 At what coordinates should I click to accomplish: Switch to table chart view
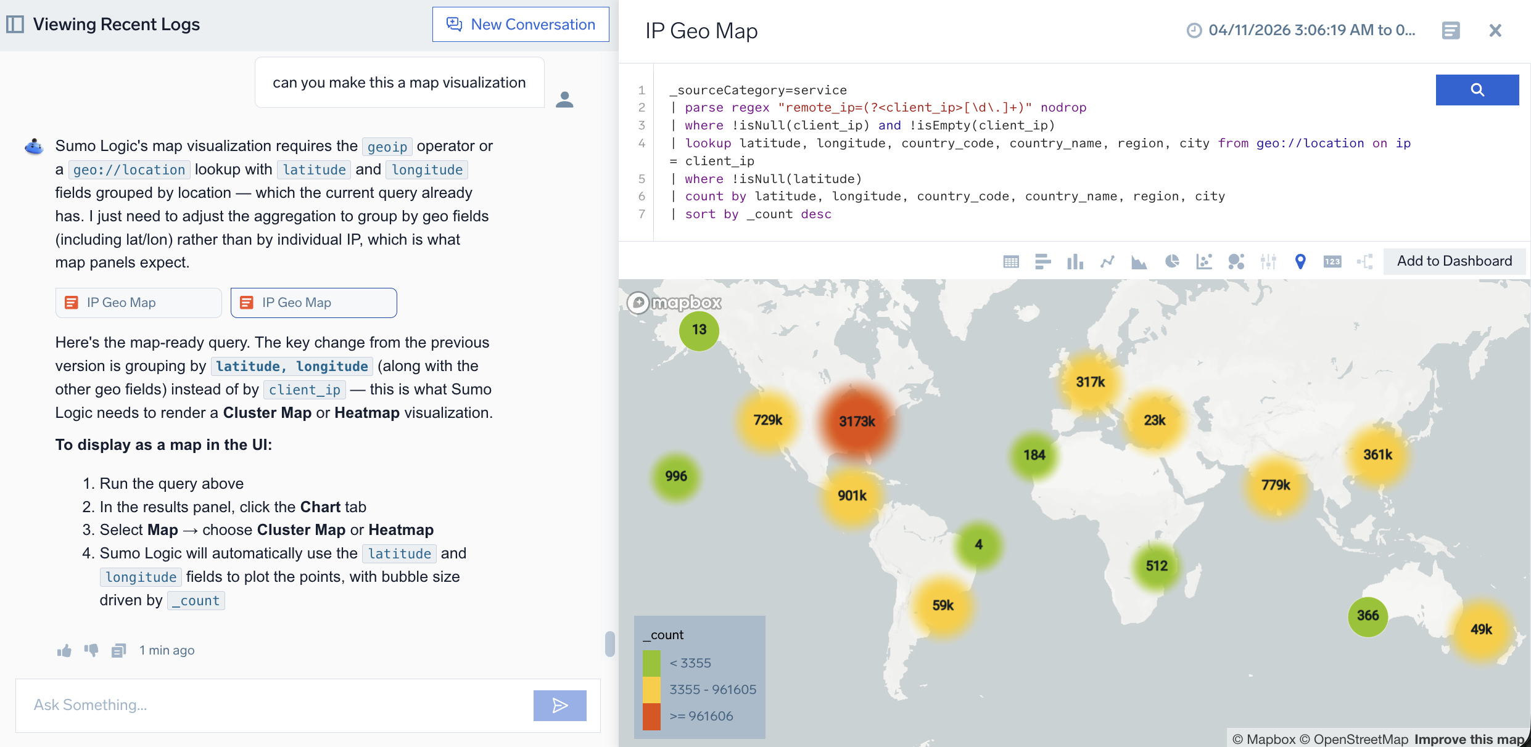(1011, 262)
